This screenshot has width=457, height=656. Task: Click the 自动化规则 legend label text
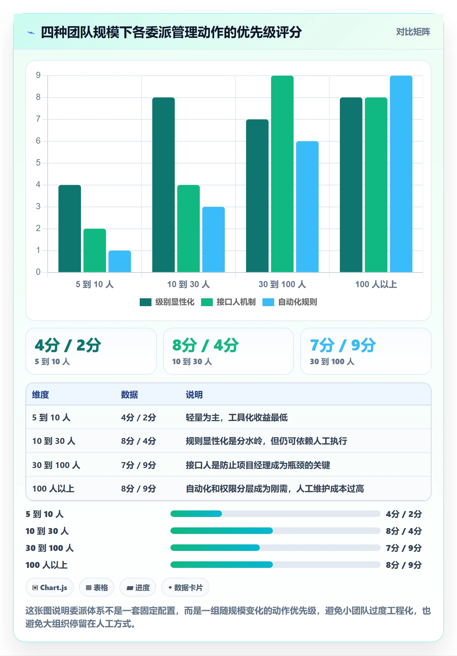(x=297, y=302)
